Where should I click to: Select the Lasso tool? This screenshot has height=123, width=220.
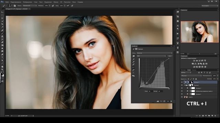2,18
